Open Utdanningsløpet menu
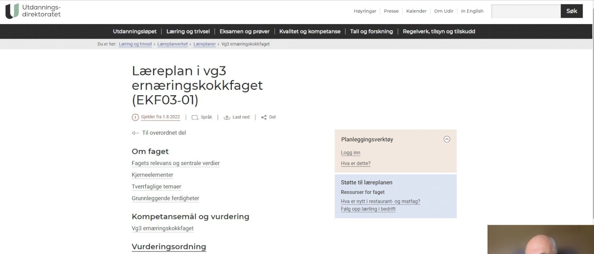594x254 pixels. [x=134, y=31]
